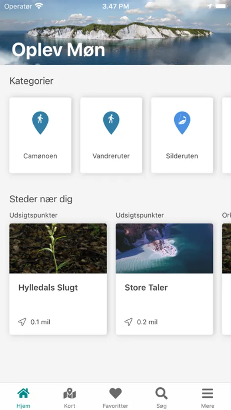Viewport: 231px width, 410px height.
Task: Tap the Silderuten fish pin icon
Action: pyautogui.click(x=182, y=123)
